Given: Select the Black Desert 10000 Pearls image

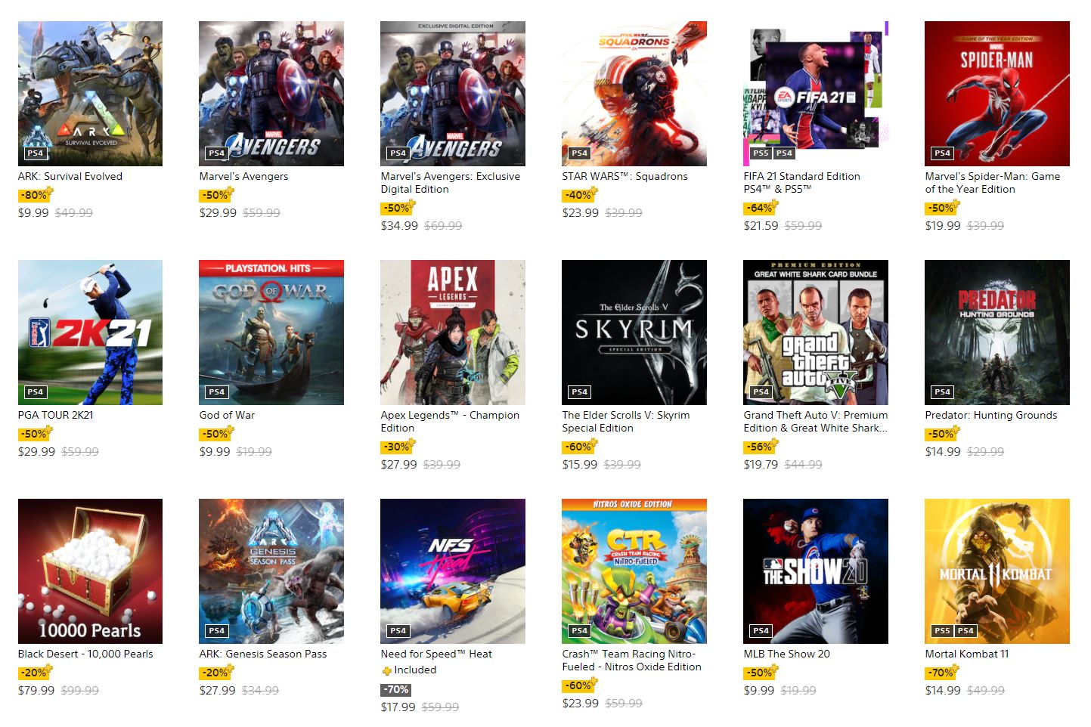Looking at the screenshot, I should tap(90, 571).
